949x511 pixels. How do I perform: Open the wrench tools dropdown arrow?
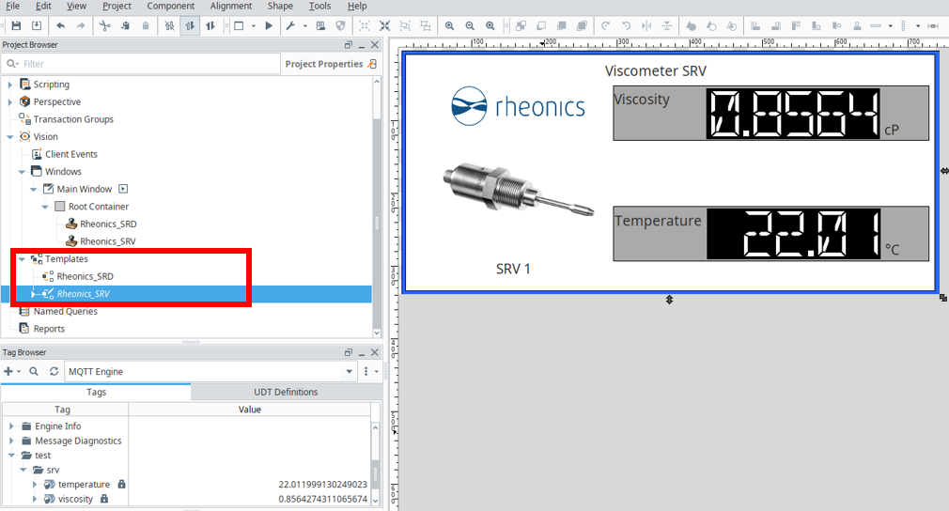point(305,26)
